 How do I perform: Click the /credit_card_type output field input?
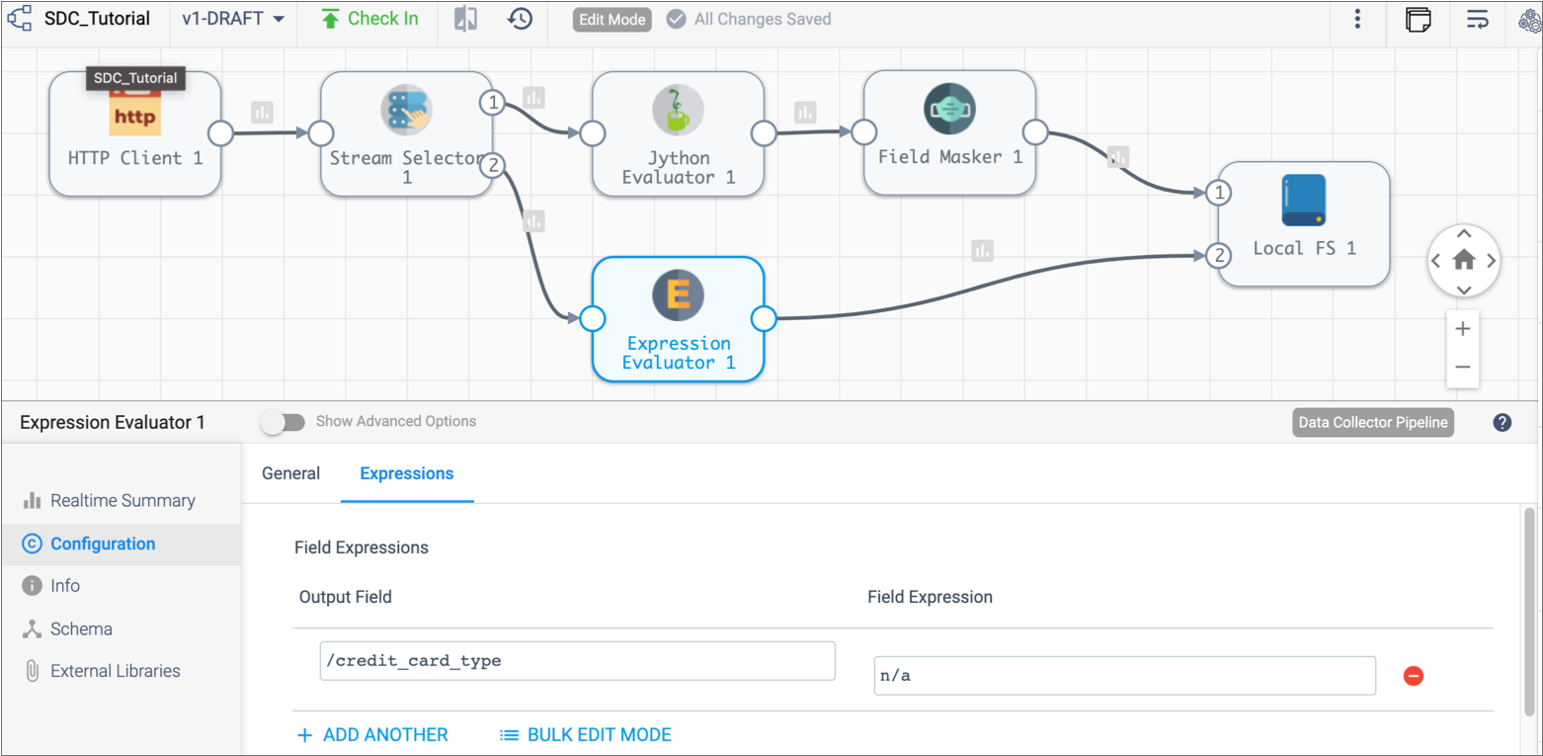(577, 661)
